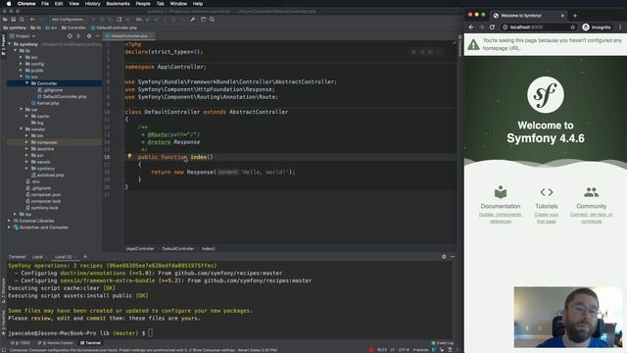Click Chrome back arrow
The width and height of the screenshot is (627, 353).
(471, 27)
